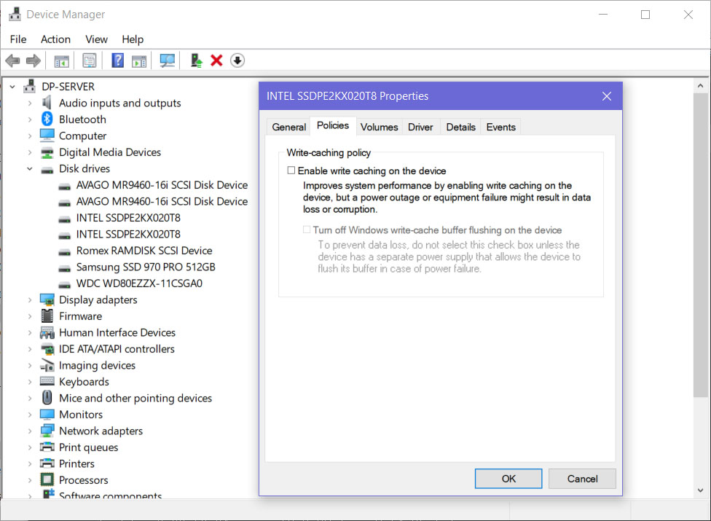
Task: Switch to the Volumes tab
Action: (x=379, y=127)
